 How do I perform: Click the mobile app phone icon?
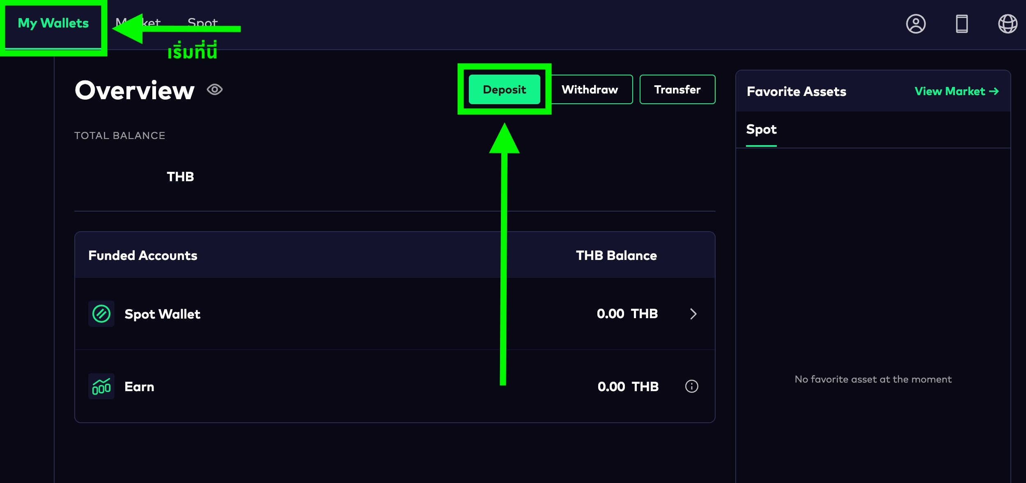(x=962, y=24)
